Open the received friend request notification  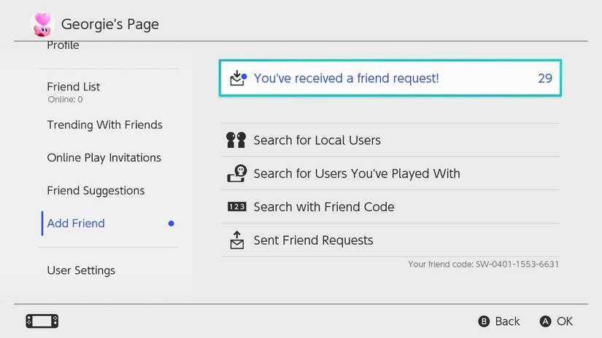(347, 78)
